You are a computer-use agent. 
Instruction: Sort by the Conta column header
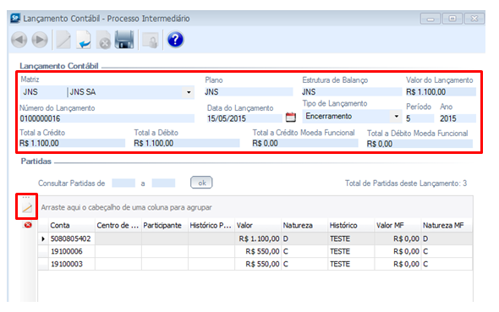[x=72, y=225]
